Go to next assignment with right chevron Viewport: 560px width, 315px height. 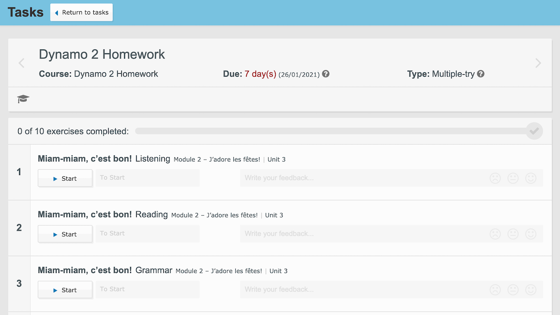[x=538, y=63]
